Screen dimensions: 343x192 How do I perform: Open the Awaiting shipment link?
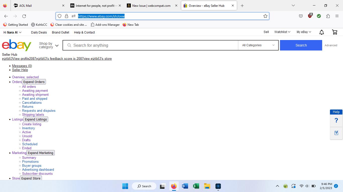(35, 94)
